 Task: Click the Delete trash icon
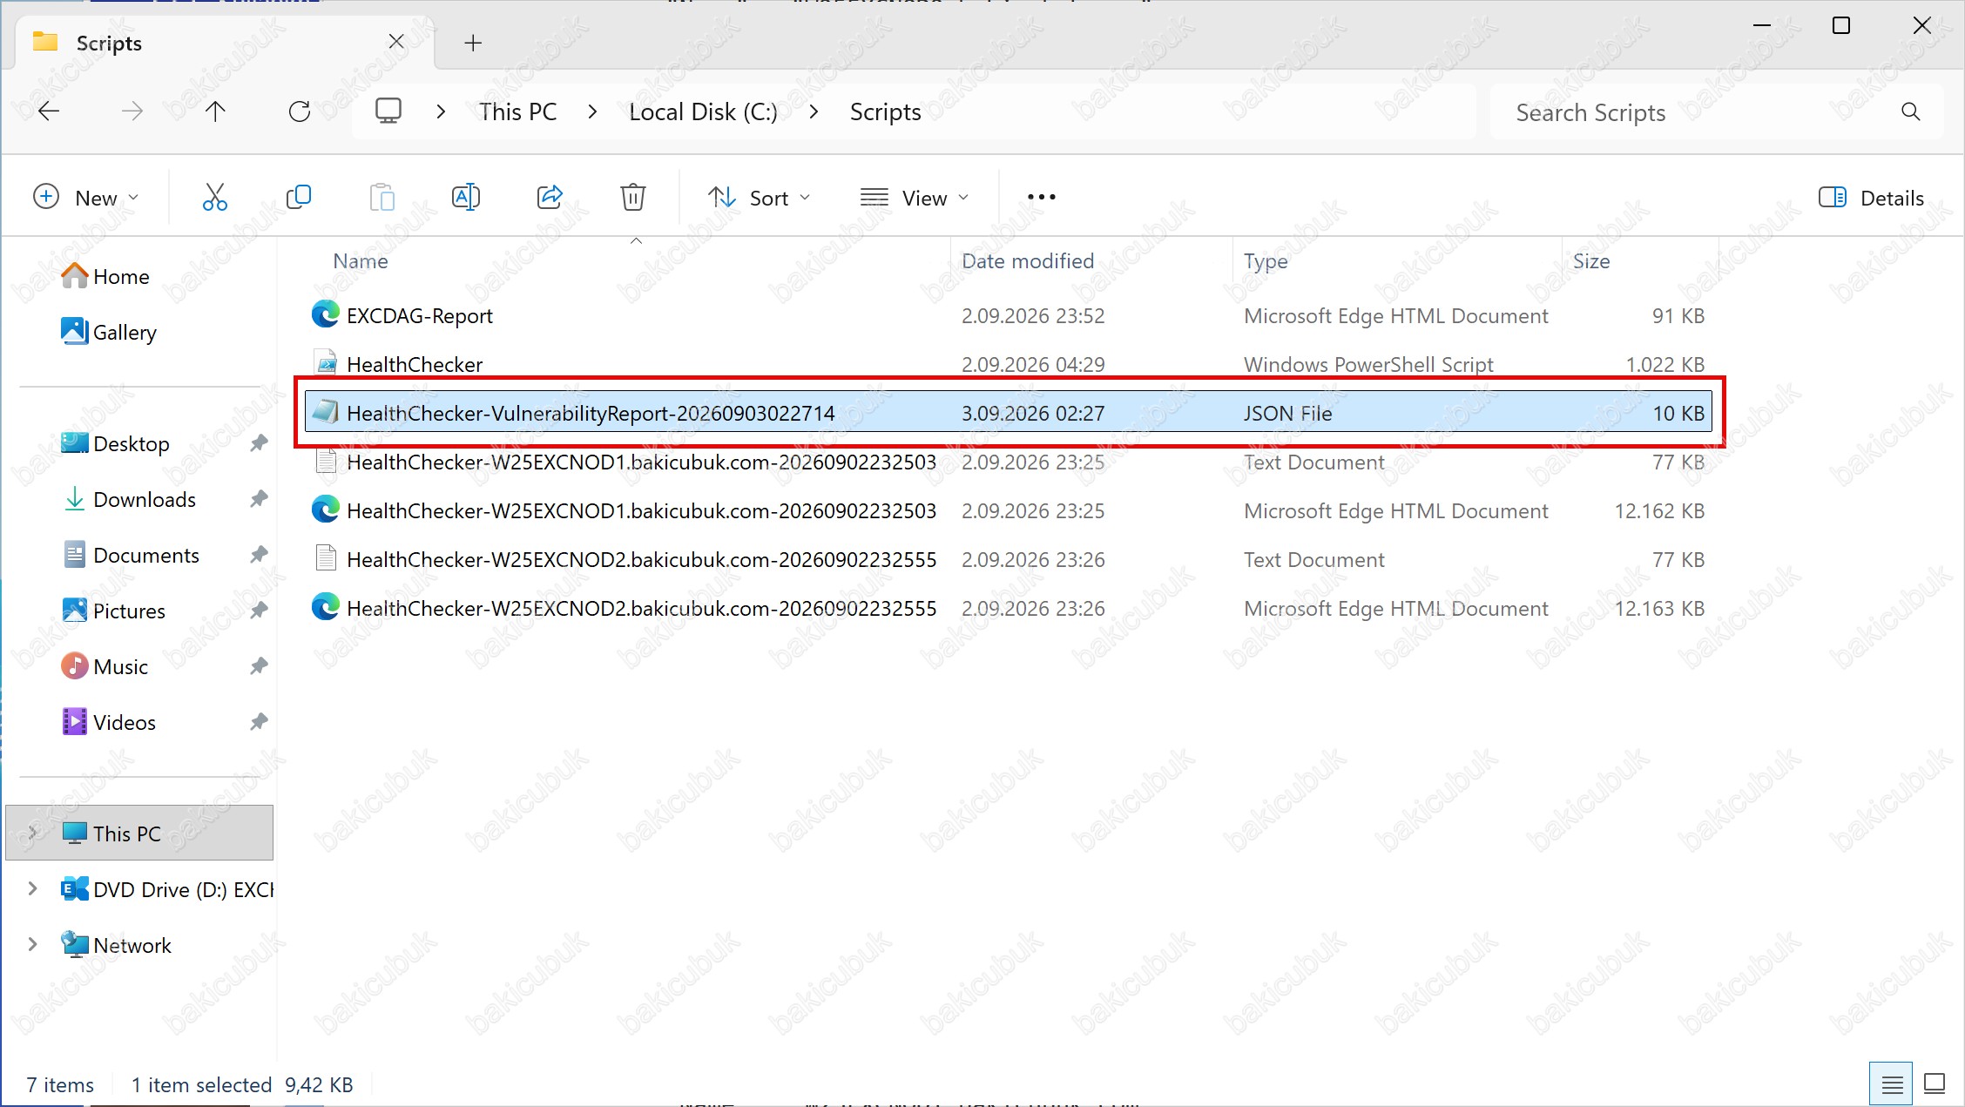(633, 198)
